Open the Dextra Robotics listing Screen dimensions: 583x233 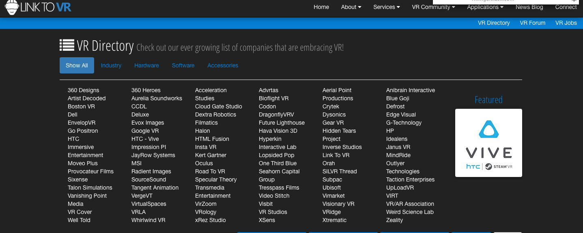pos(215,114)
